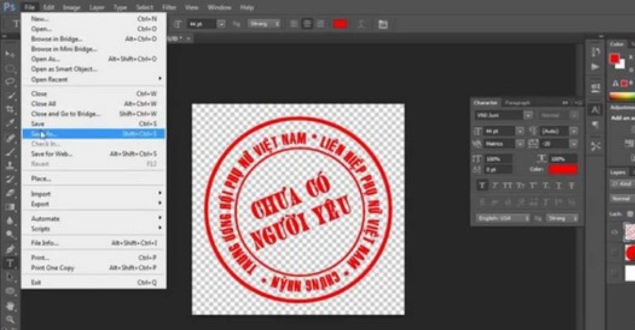This screenshot has width=635, height=330.
Task: Open anti-aliasing Strong dropdown in Character panel
Action: coord(562,218)
